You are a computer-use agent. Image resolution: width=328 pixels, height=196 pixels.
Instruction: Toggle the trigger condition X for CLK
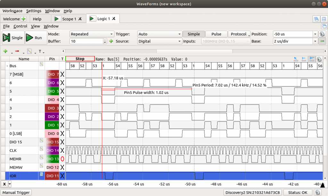(x=62, y=150)
